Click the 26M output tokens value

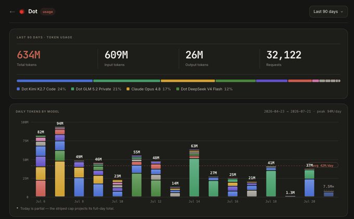(x=194, y=55)
